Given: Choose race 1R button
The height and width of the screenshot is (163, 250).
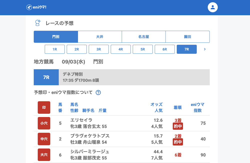Looking at the screenshot, I should point(55,49).
